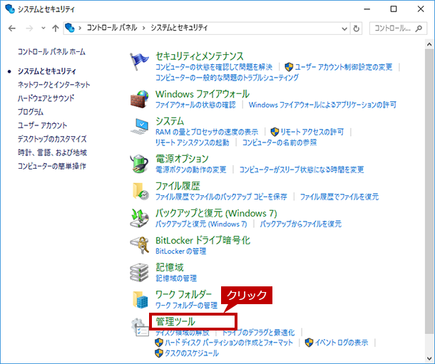Click ハード ディスク パーティションの作成とフォーマット link
Screen dimensions: 435x364
(229, 343)
